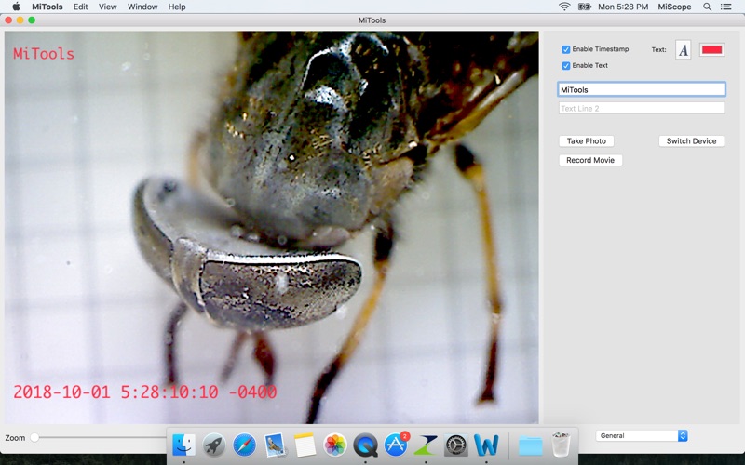Expand the General dropdown

tap(642, 435)
